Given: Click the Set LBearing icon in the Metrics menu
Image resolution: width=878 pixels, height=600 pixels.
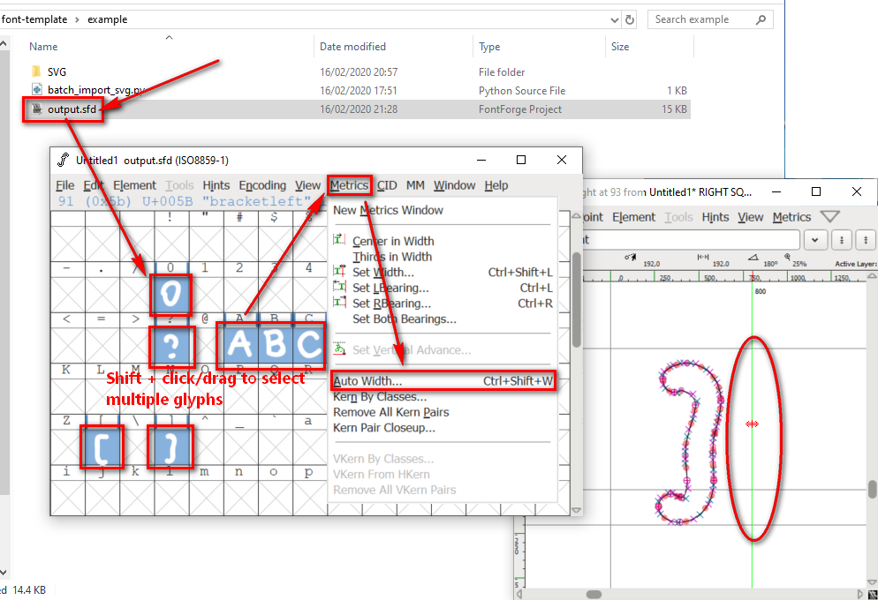Looking at the screenshot, I should tap(338, 285).
